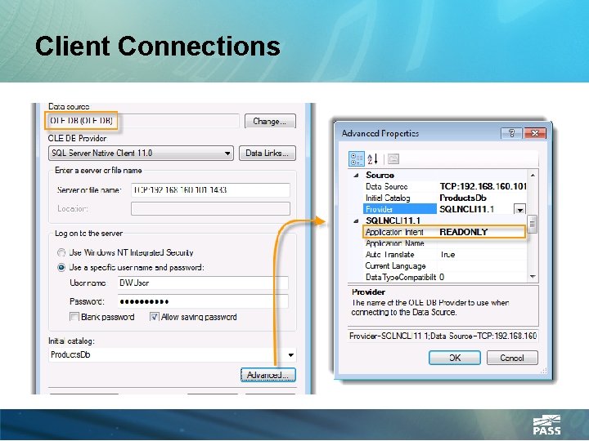Click the User name field
The height and width of the screenshot is (441, 589).
pyautogui.click(x=203, y=283)
